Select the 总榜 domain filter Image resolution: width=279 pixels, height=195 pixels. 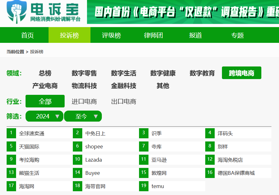click(x=45, y=73)
